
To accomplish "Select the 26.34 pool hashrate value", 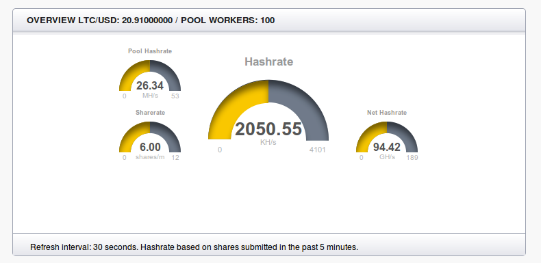I will pyautogui.click(x=150, y=85).
